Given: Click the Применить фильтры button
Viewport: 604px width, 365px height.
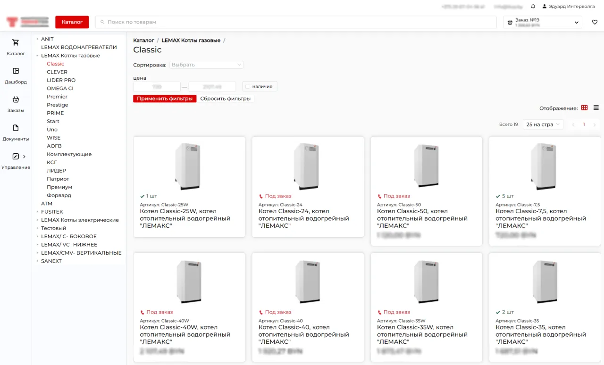Looking at the screenshot, I should coord(165,99).
